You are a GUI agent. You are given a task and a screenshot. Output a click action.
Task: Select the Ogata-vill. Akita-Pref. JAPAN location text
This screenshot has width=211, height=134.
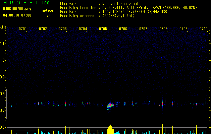tap(150, 8)
